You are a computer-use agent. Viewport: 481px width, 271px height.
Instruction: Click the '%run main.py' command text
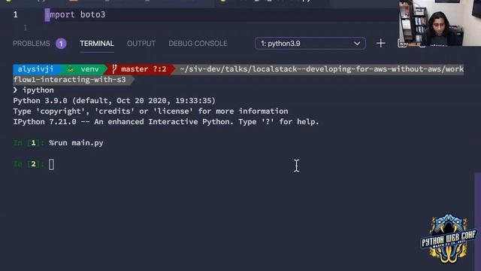[x=76, y=143]
